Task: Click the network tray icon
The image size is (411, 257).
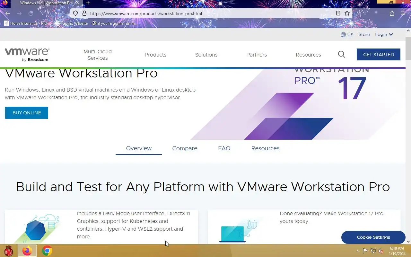Action: click(373, 251)
